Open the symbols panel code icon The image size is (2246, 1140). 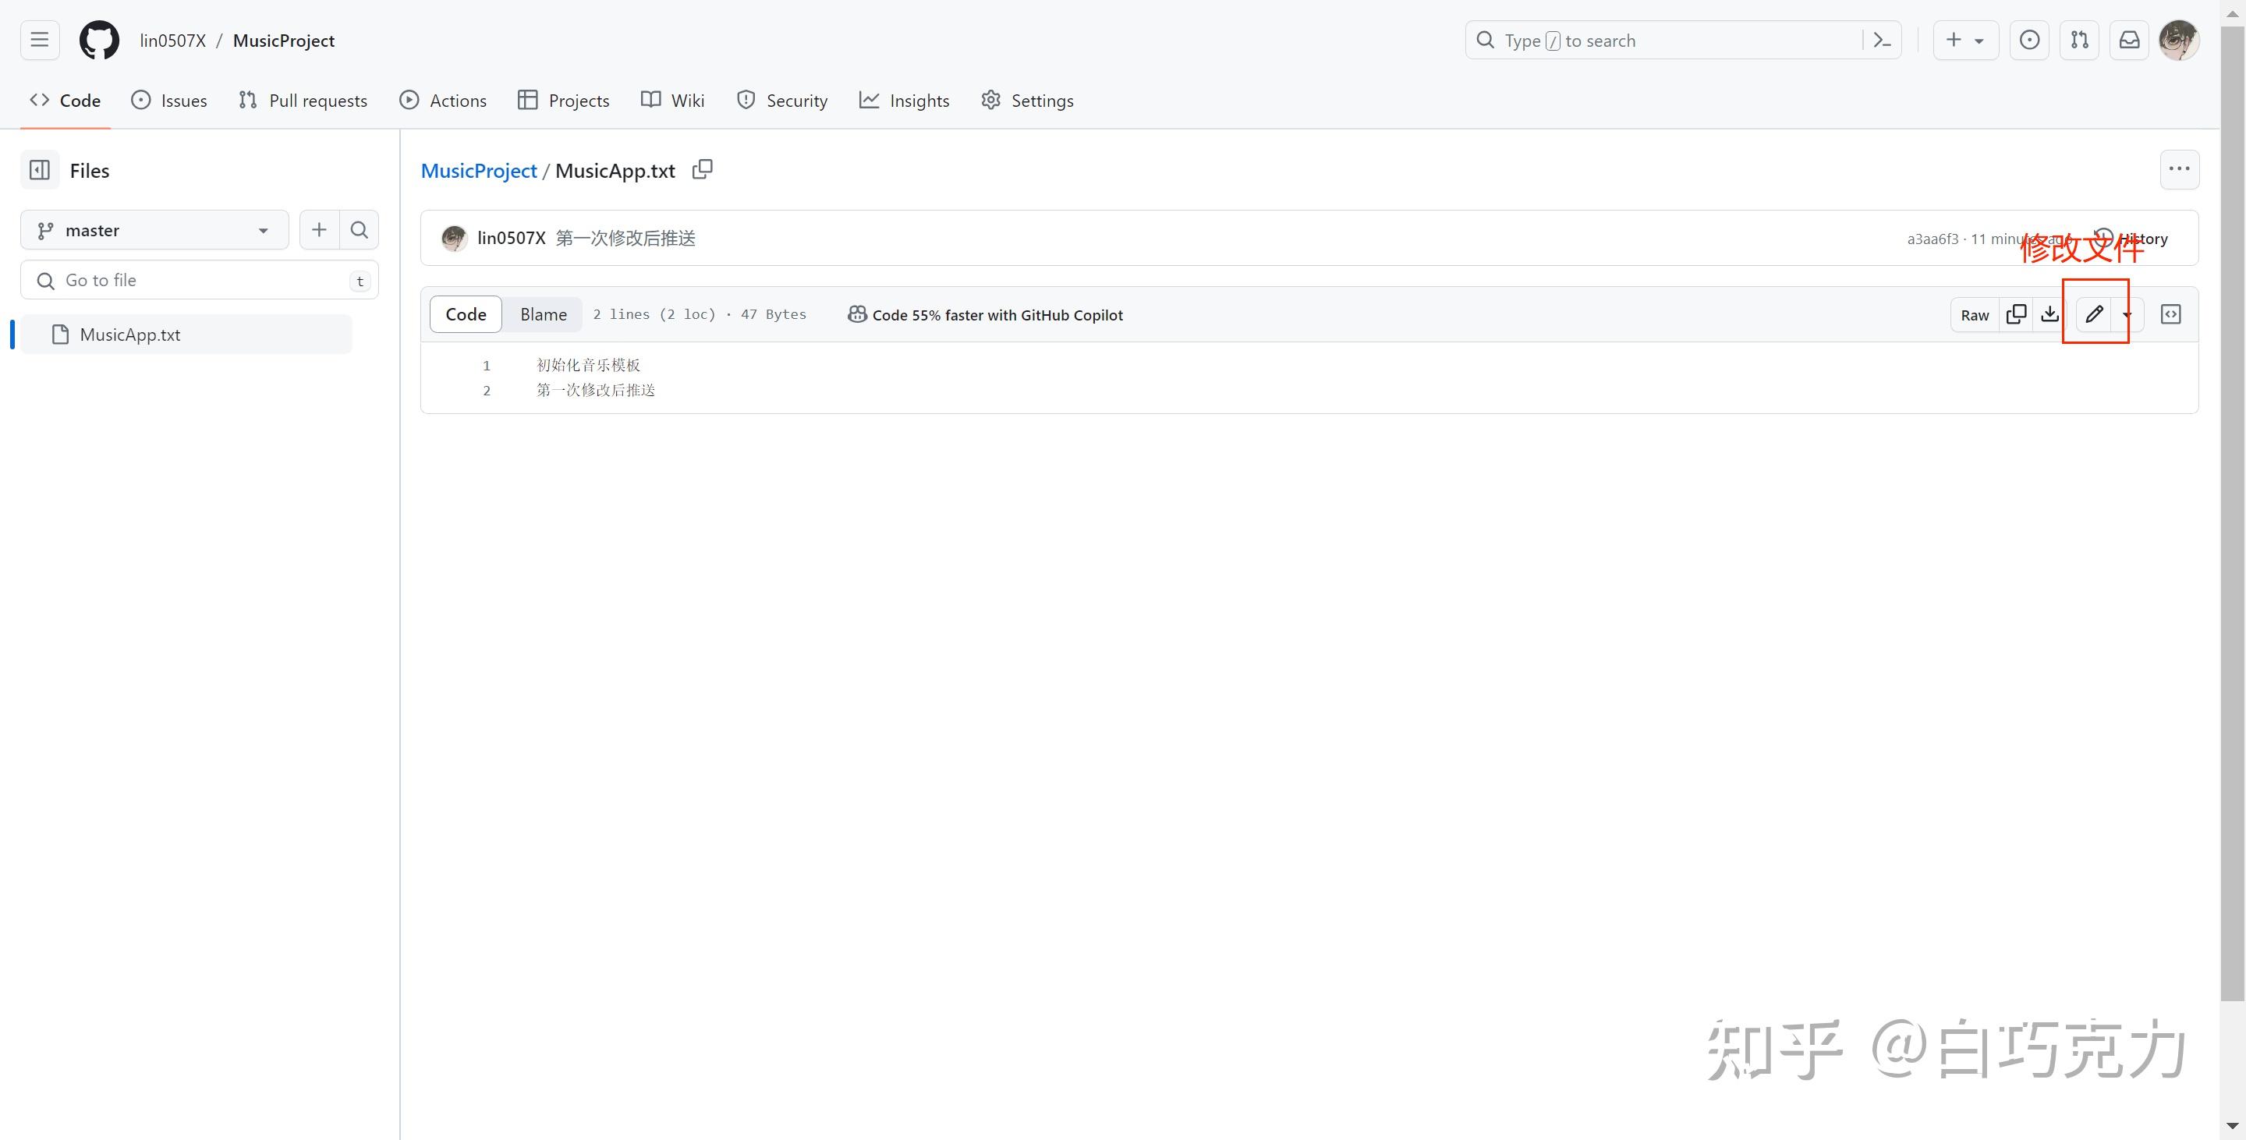pyautogui.click(x=2170, y=313)
